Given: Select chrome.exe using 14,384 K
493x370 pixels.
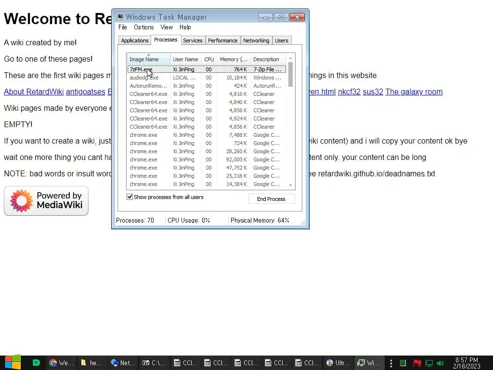Looking at the screenshot, I should click(207, 184).
